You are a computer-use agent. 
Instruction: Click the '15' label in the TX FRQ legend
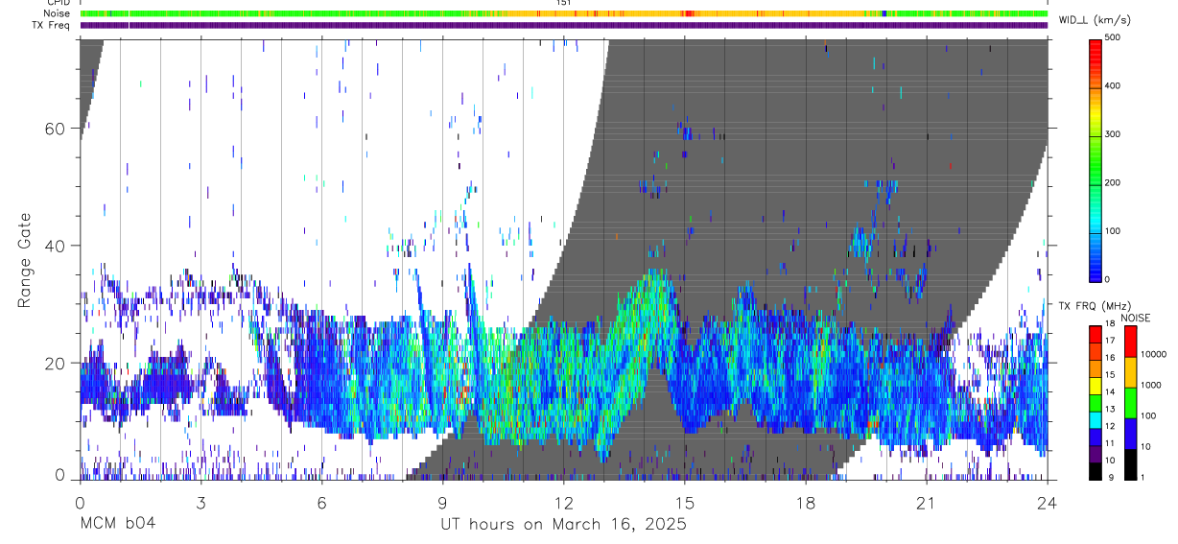(1110, 375)
